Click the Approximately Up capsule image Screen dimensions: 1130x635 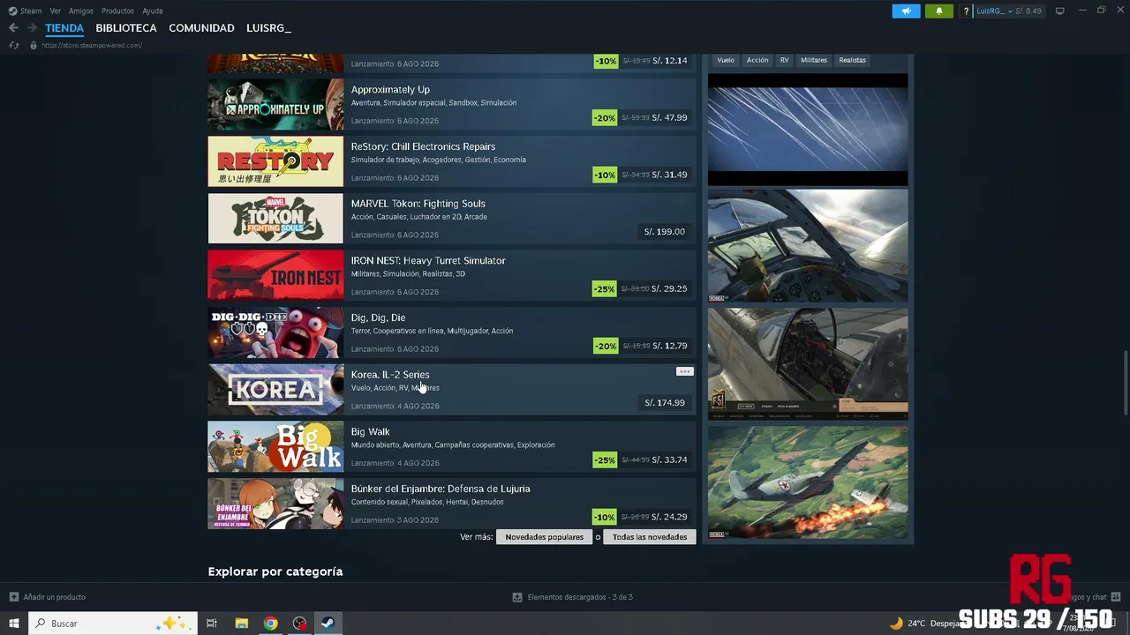275,104
